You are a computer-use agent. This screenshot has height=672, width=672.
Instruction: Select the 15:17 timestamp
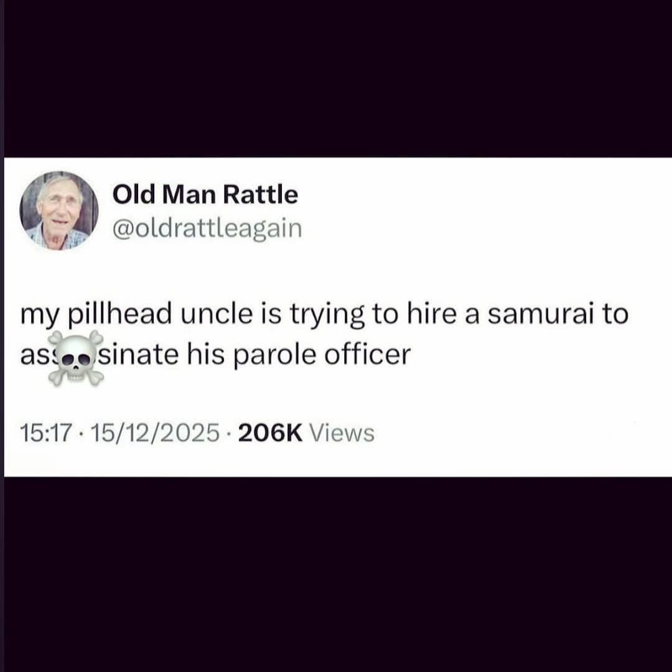tap(45, 433)
